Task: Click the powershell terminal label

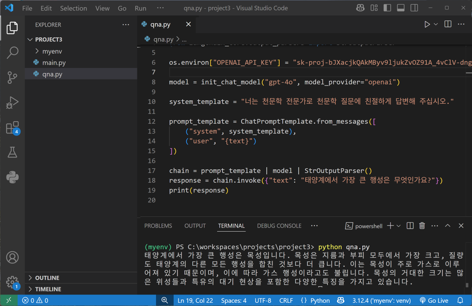Action: click(364, 226)
